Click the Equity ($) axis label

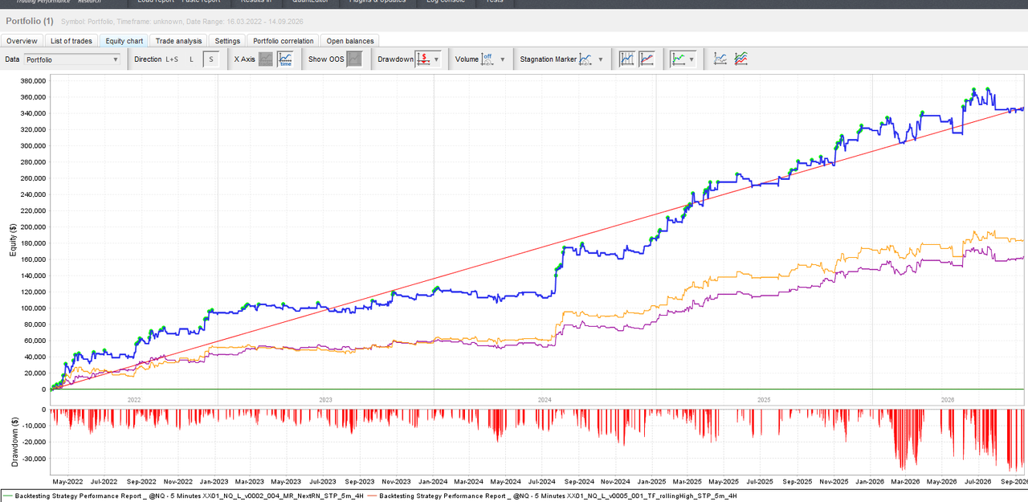[13, 239]
